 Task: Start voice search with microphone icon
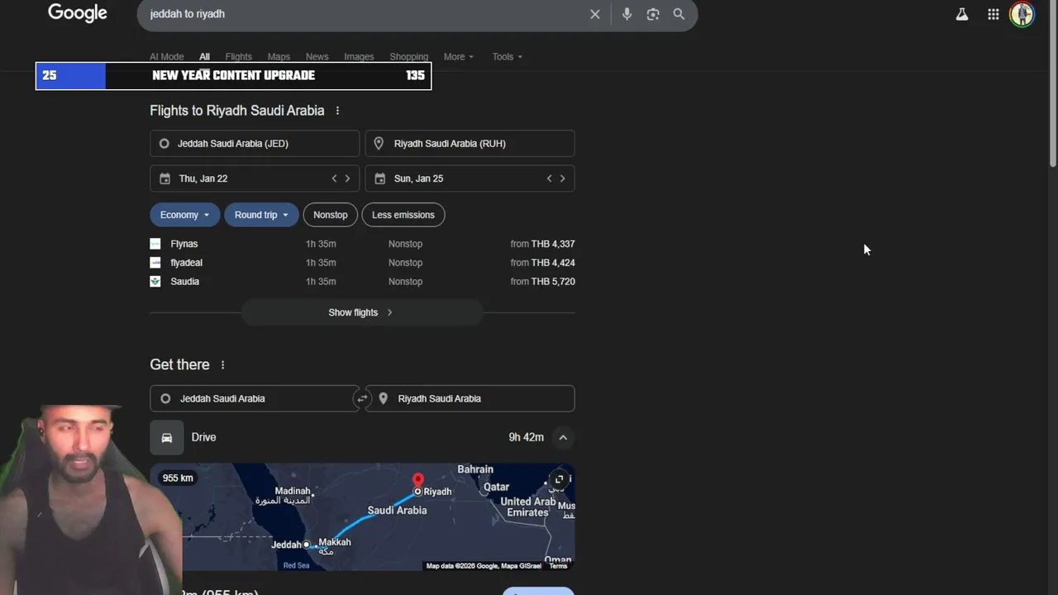627,14
